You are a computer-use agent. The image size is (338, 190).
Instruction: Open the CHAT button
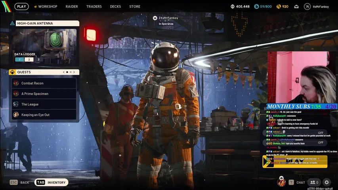tap(297, 182)
